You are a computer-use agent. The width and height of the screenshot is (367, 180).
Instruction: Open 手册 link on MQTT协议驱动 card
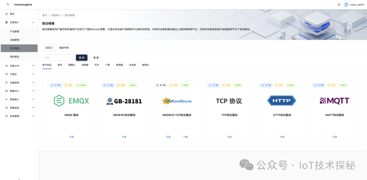[334, 137]
